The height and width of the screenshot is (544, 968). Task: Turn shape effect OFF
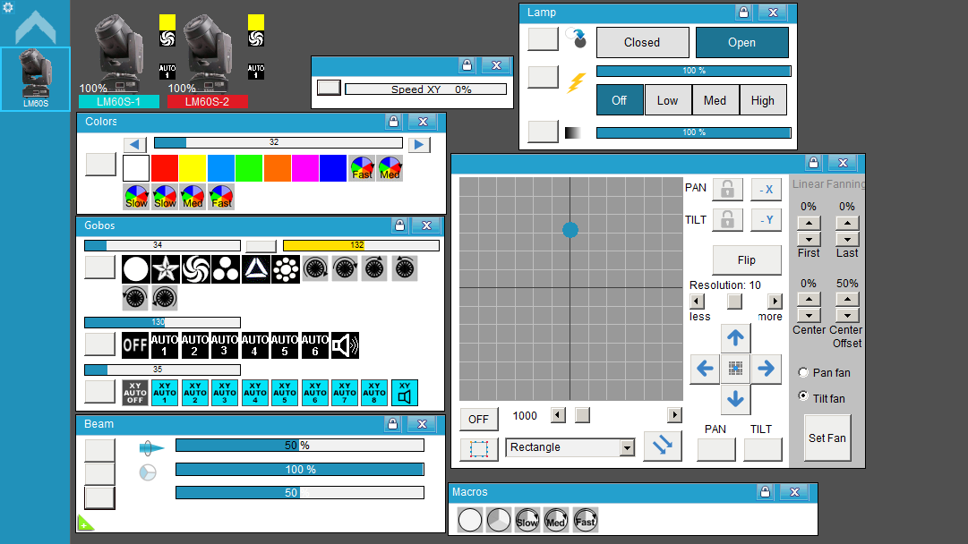coord(478,420)
